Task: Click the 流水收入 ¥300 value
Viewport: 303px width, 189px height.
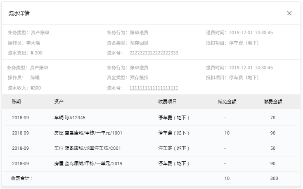Action: point(36,88)
